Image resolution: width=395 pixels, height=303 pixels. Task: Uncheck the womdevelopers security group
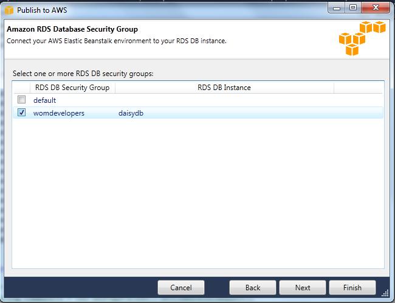tap(22, 113)
